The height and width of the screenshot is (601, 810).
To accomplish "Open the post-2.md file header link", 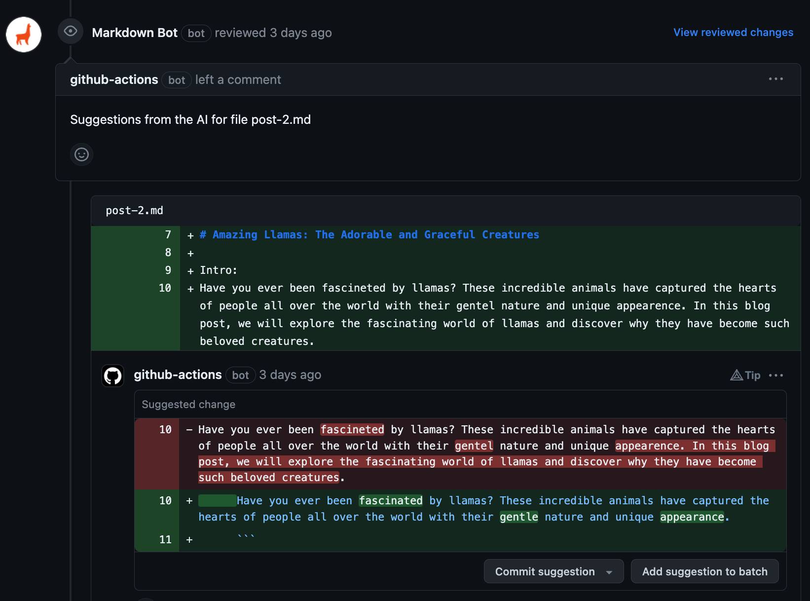I will click(x=134, y=211).
